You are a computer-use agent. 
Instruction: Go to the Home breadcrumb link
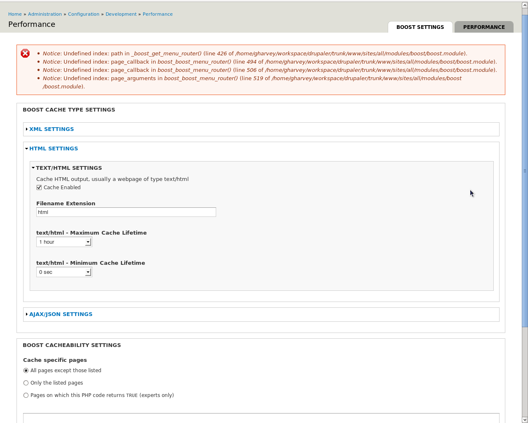pos(15,14)
